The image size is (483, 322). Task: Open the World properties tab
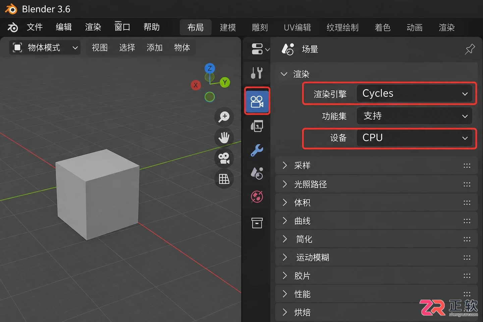tap(257, 197)
